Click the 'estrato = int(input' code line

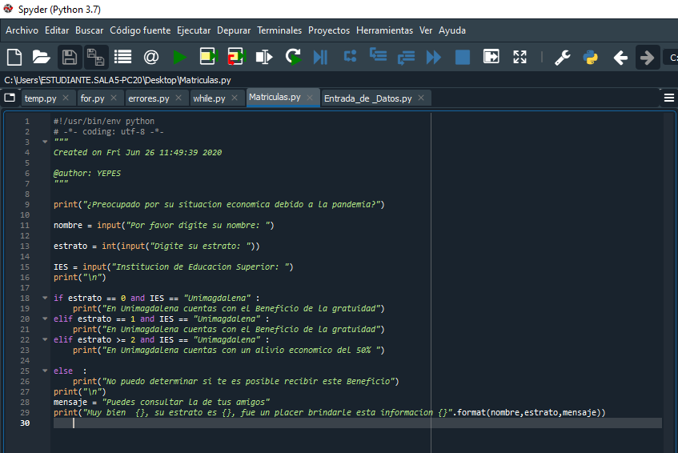click(157, 246)
